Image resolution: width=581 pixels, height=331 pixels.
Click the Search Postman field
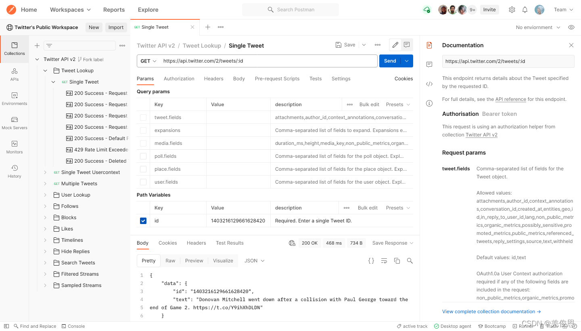click(x=290, y=10)
